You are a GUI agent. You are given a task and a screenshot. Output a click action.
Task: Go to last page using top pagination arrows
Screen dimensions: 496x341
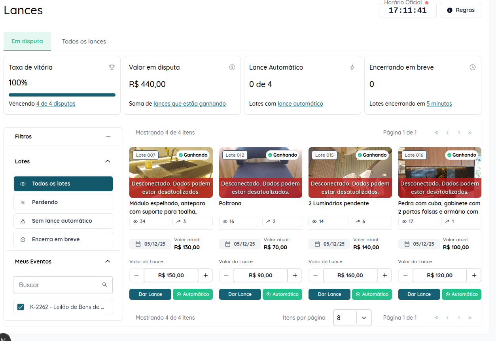[x=470, y=133]
